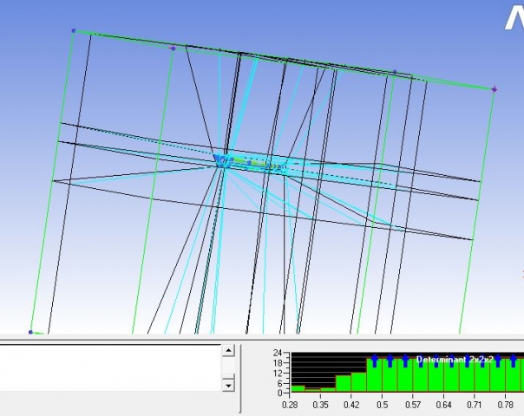The height and width of the screenshot is (416, 524).
Task: Click the ANSYS logo in the viewport corner
Action: (x=514, y=17)
